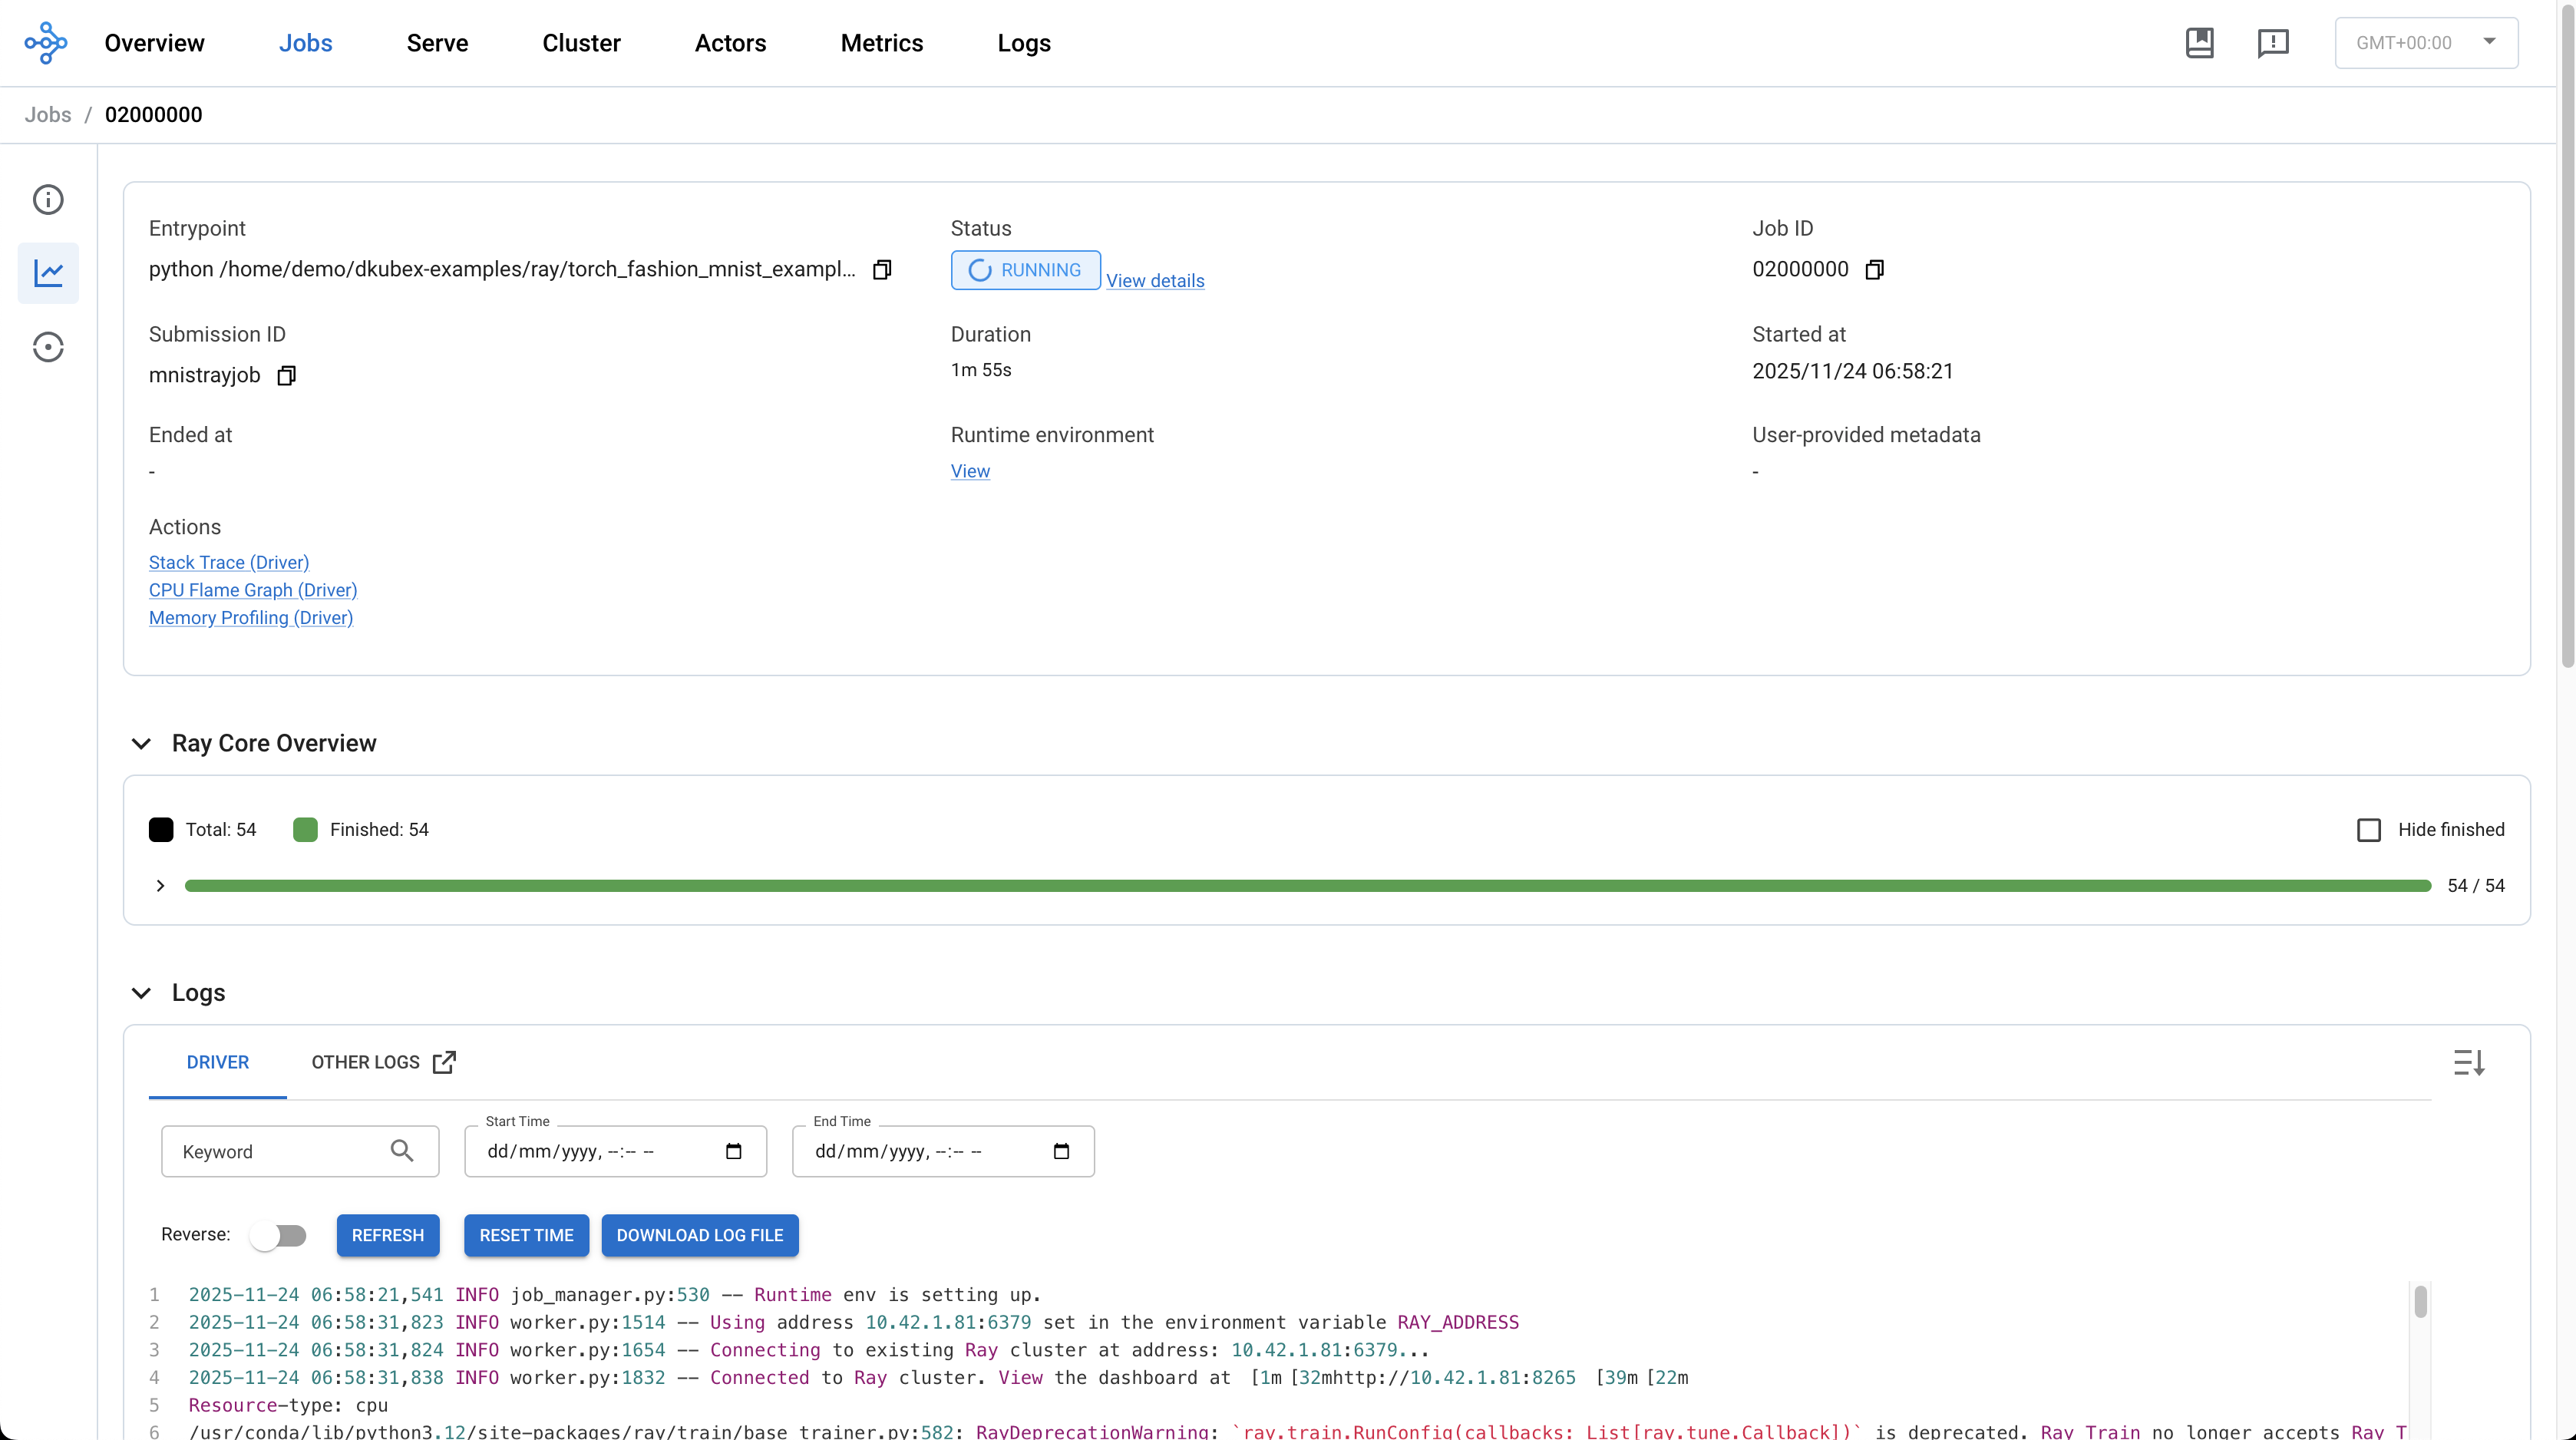Collapse the Ray Core Overview section

141,744
